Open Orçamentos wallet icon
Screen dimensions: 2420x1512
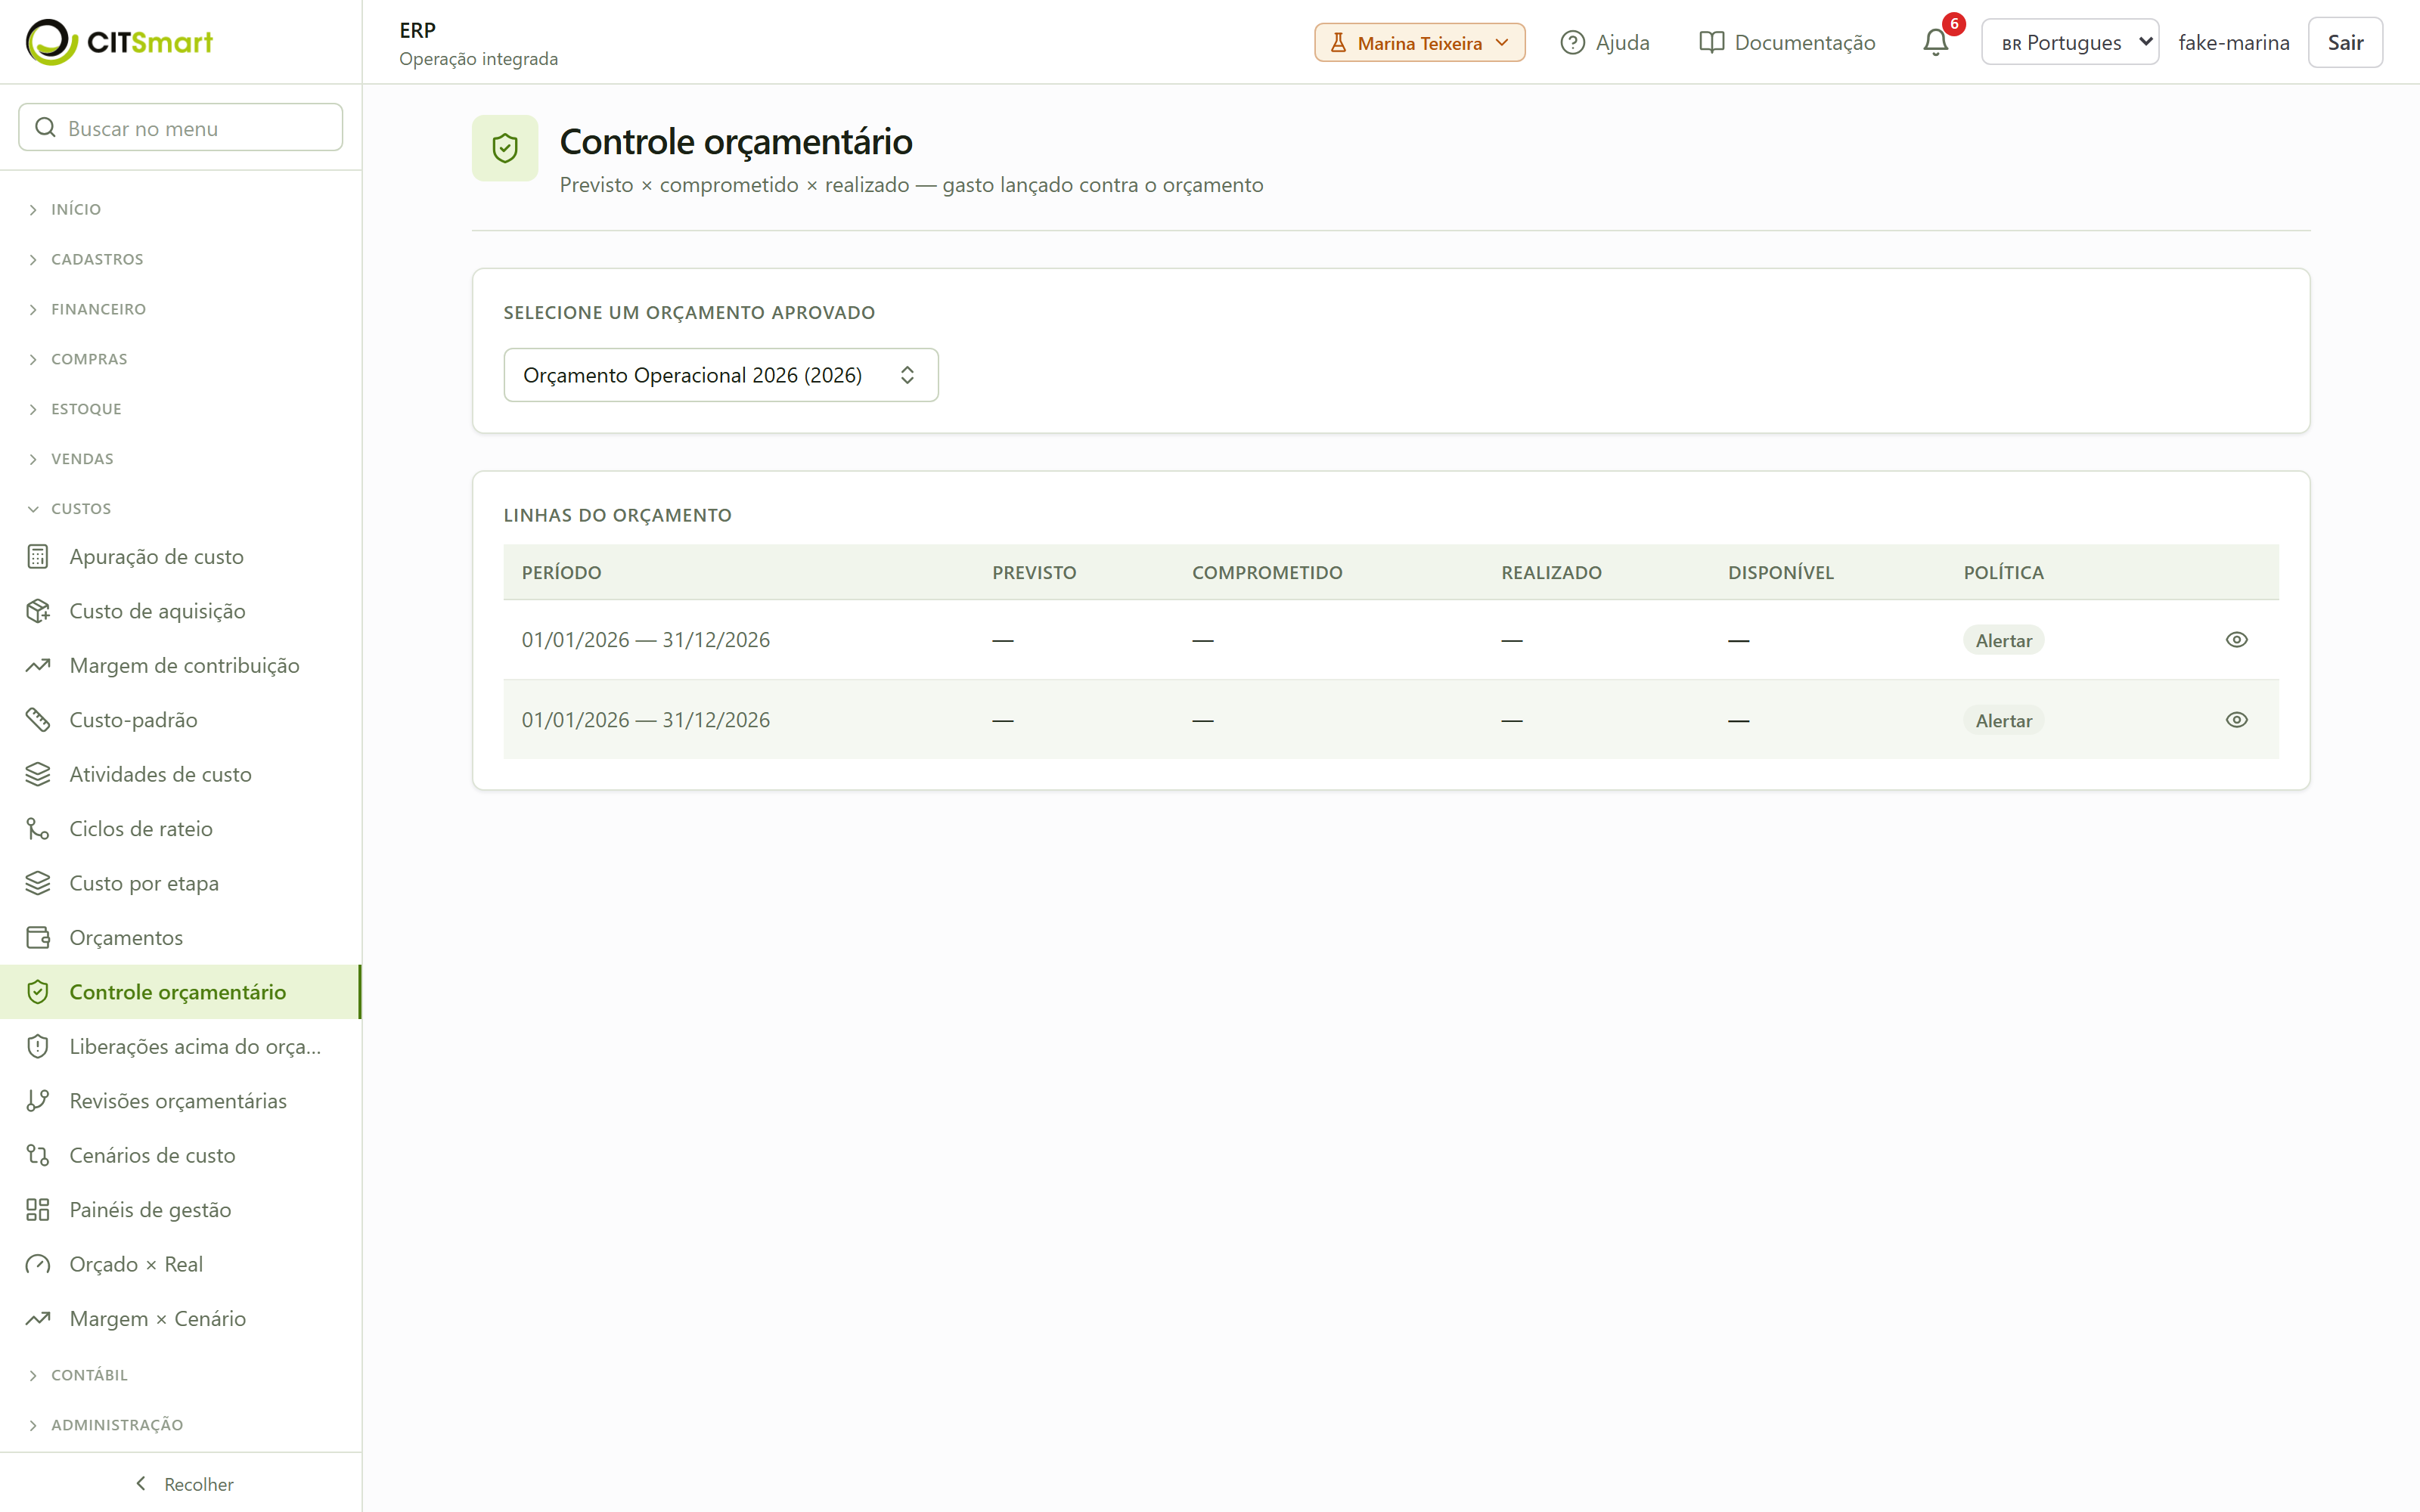point(38,937)
